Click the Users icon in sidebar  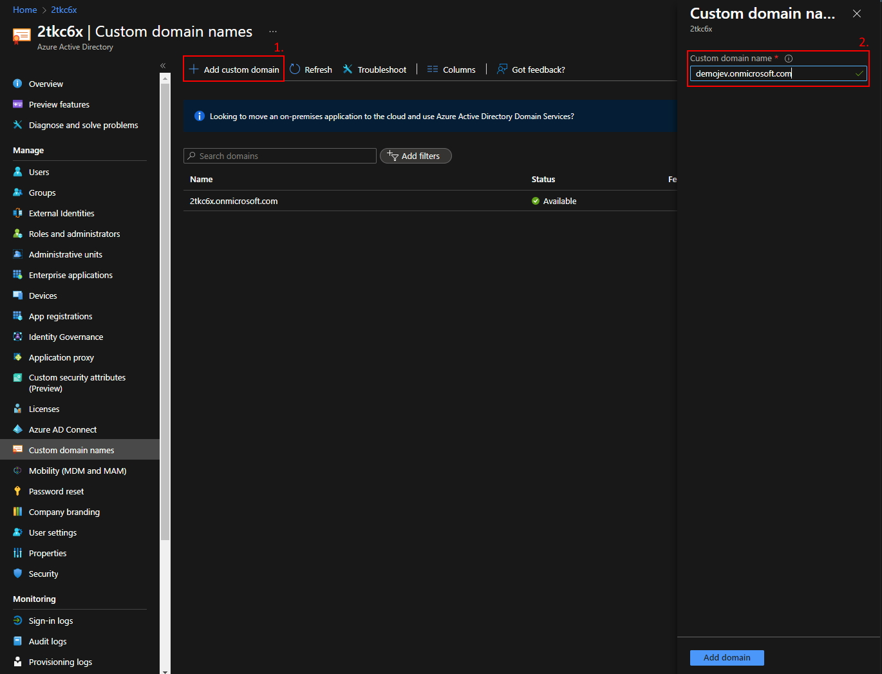17,172
